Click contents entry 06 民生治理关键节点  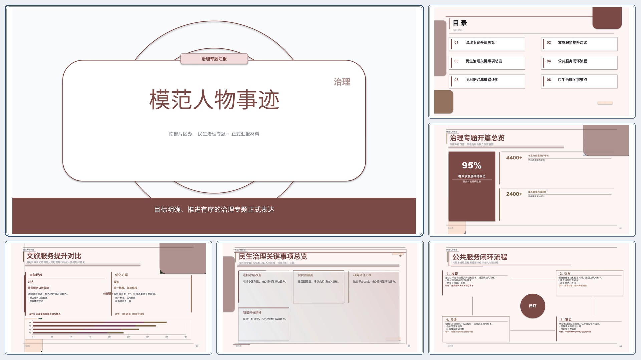[579, 81]
